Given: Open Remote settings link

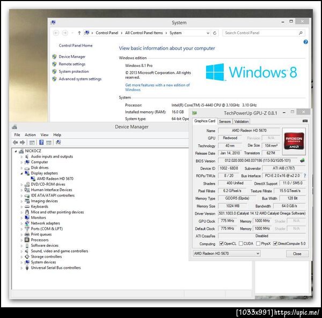Looking at the screenshot, I should 72,64.
